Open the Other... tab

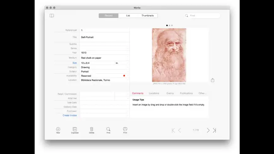click(x=203, y=93)
